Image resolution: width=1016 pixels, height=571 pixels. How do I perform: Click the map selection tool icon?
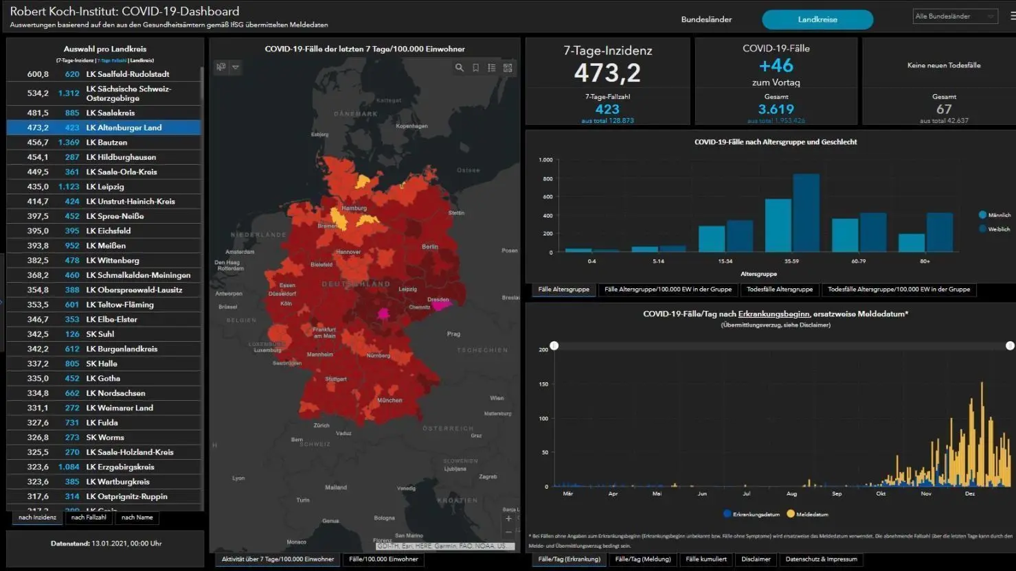pos(221,67)
